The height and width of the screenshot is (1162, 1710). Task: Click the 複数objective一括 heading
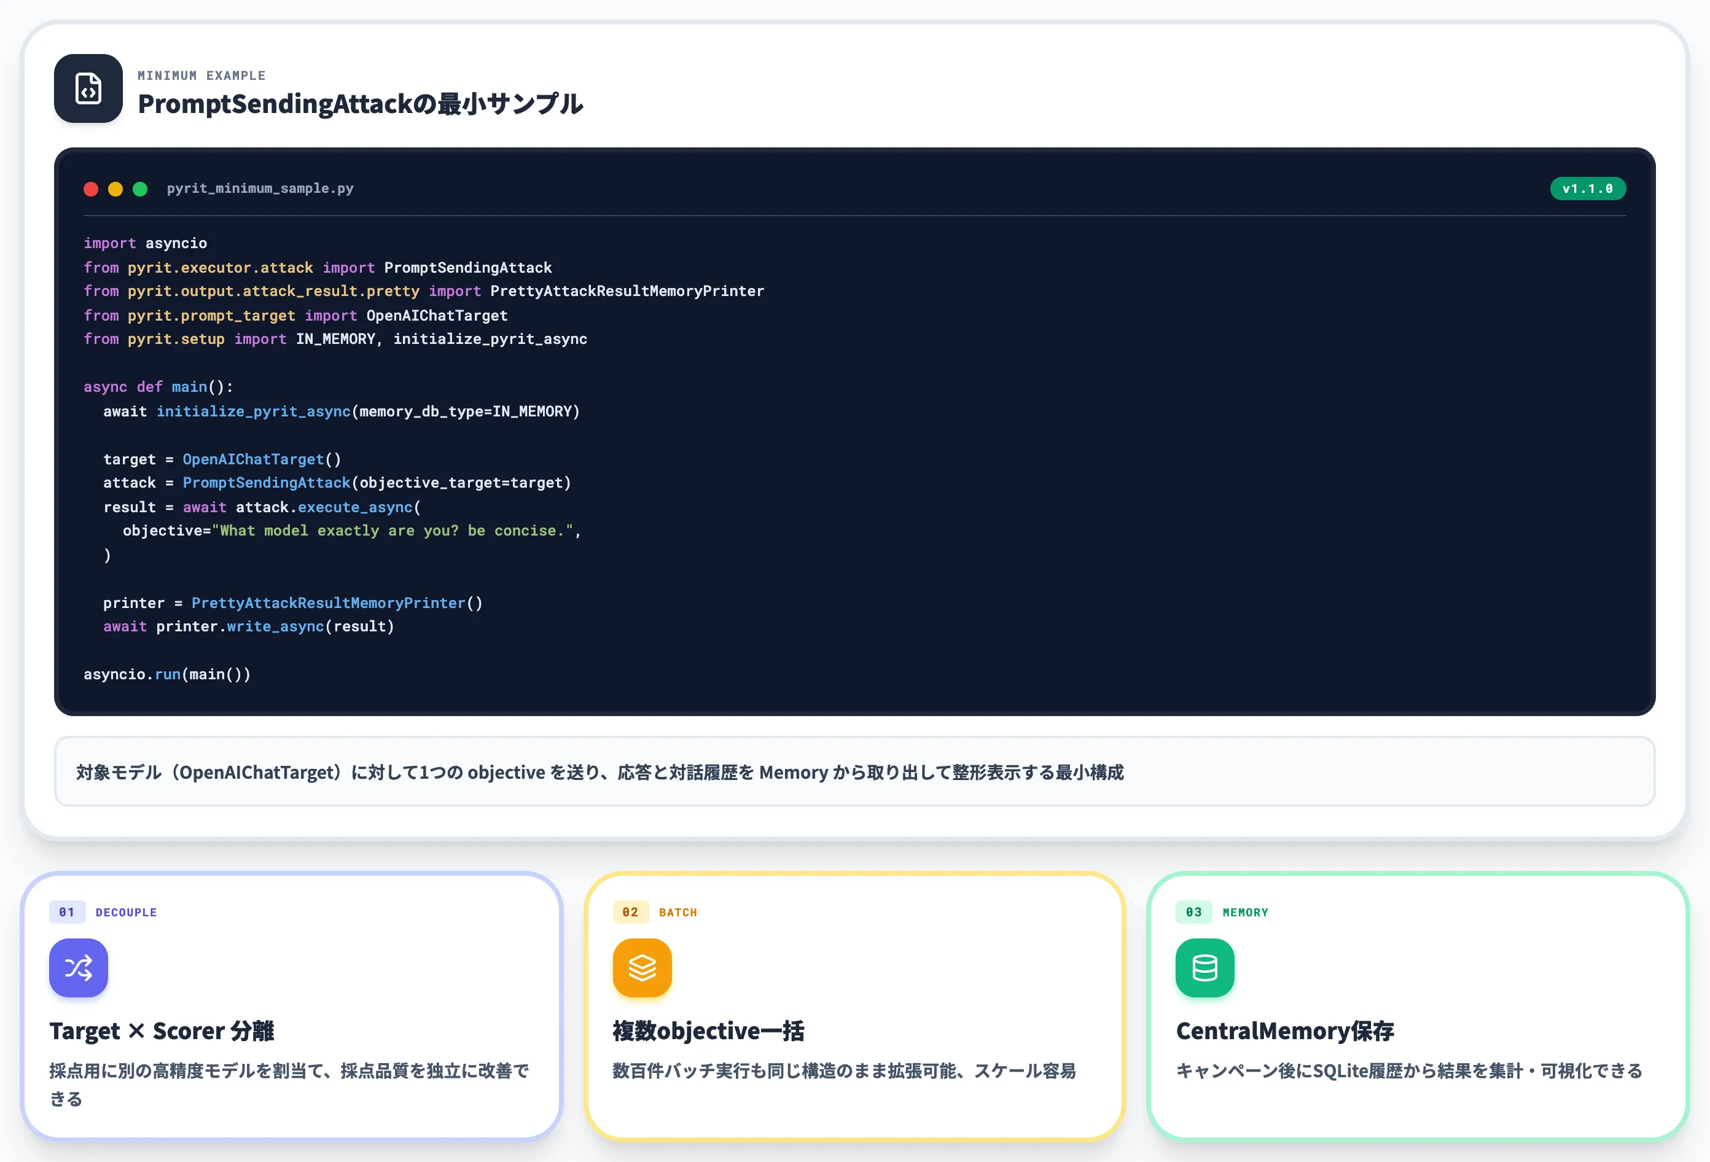click(709, 1031)
